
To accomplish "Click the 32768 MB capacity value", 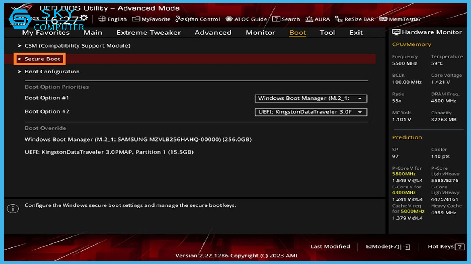I will tap(444, 120).
